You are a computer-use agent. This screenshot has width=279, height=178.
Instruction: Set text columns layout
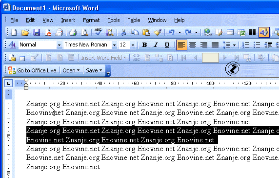(x=252, y=32)
